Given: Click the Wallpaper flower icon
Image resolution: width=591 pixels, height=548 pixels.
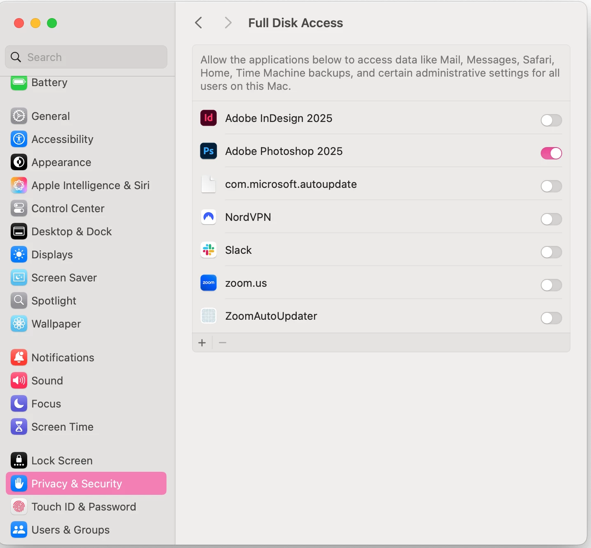Looking at the screenshot, I should (x=19, y=324).
